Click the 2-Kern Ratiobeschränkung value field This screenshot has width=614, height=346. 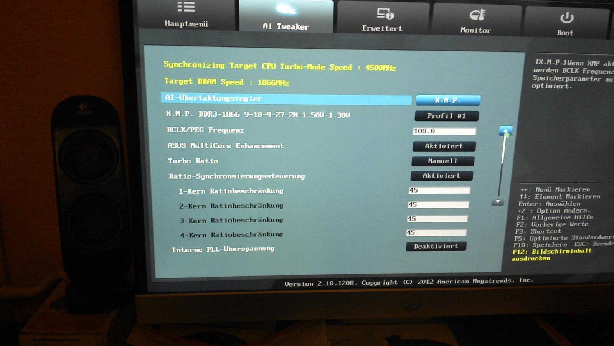point(438,204)
